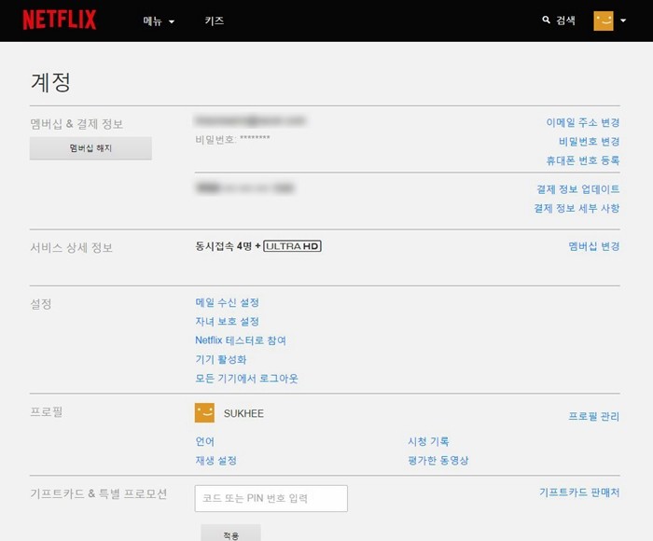
Task: Open 기프트카드 판매처 link
Action: [578, 492]
